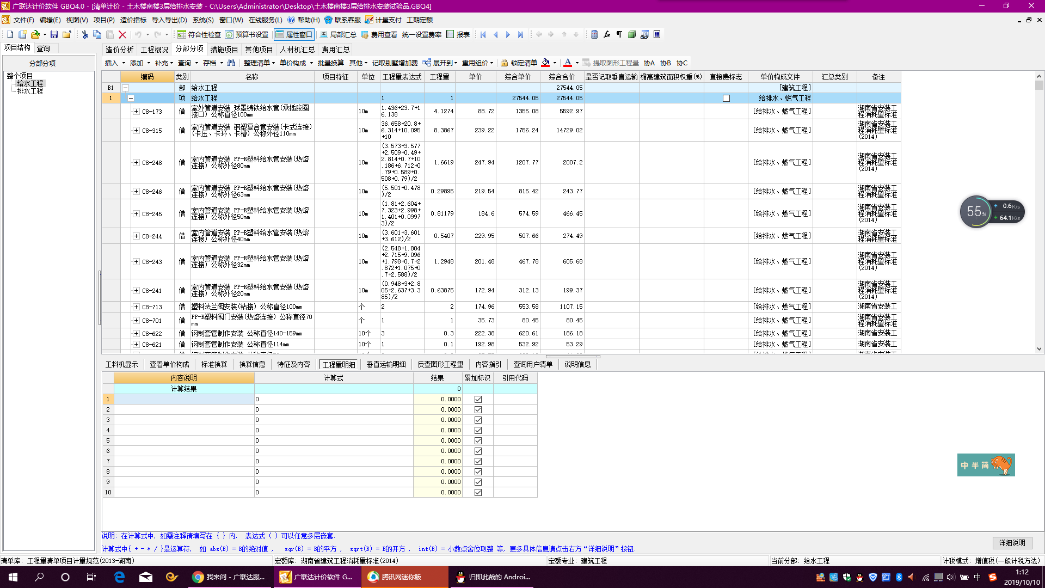
Task: Toggle 累加标识 checkbox in row 8
Action: 478,471
